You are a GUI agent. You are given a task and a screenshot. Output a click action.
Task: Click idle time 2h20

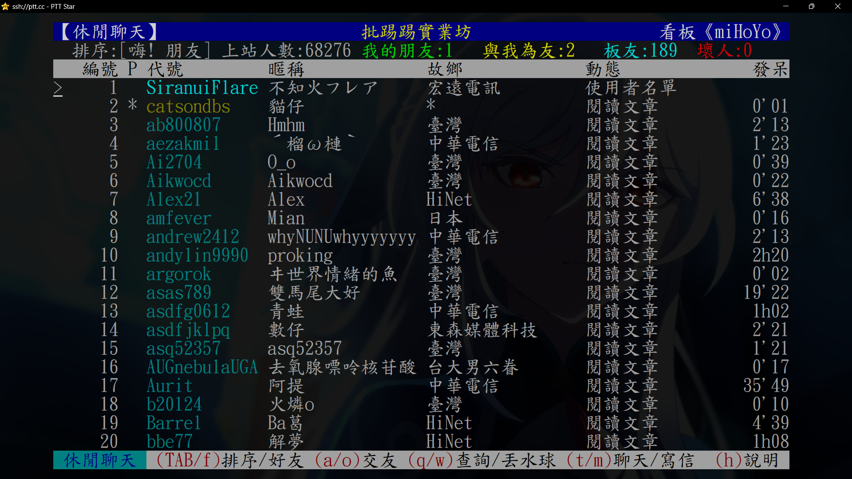pyautogui.click(x=771, y=255)
